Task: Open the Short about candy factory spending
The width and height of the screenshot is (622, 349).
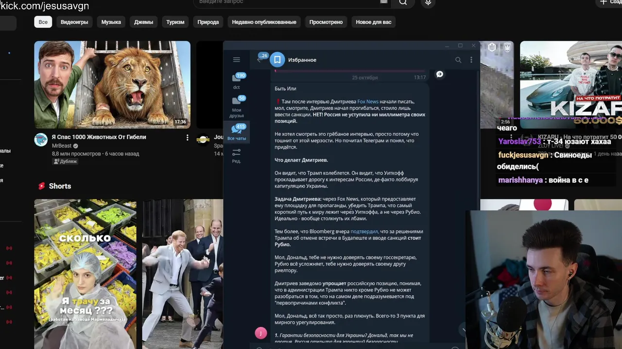Action: click(85, 274)
